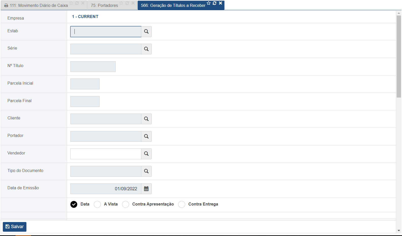Favorite the Geração de Títulos a Receber tab
Image resolution: width=402 pixels, height=236 pixels.
point(209,3)
